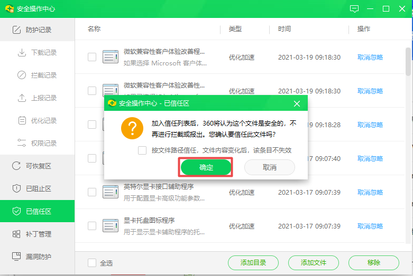
Task: Open 漏洞防护 vulnerability protection
Action: coord(37,256)
